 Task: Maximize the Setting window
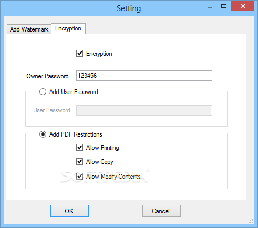[224, 6]
